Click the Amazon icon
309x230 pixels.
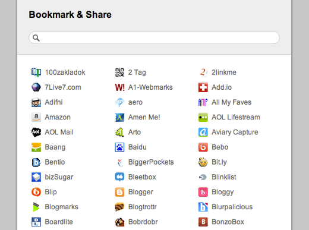point(36,117)
